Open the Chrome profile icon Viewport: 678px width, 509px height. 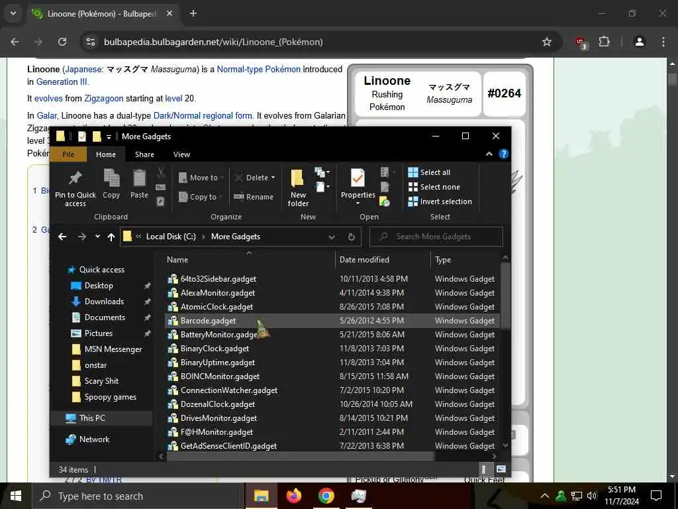pyautogui.click(x=639, y=42)
